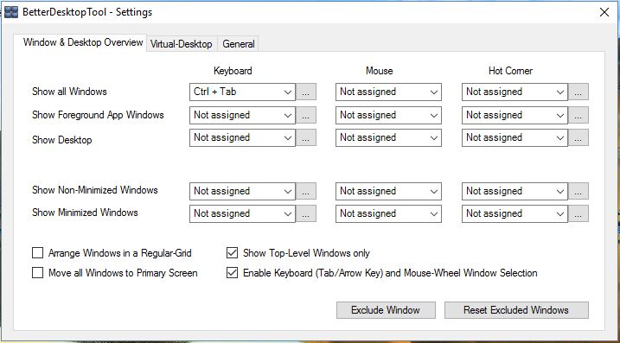Click ellipsis button beside Show Non-Minimized Windows hot corner
This screenshot has width=620, height=343.
578,191
